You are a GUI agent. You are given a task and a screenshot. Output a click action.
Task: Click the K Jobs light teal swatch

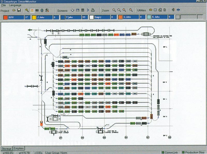coord(149,17)
